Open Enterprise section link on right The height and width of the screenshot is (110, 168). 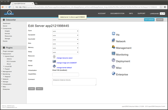(x=122, y=75)
